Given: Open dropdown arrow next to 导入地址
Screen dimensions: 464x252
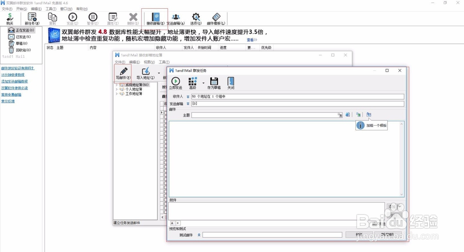Looking at the screenshot, I should click(x=159, y=73).
